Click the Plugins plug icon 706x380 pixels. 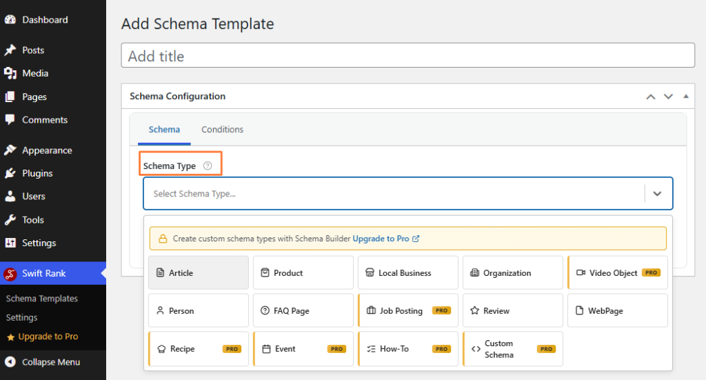10,173
